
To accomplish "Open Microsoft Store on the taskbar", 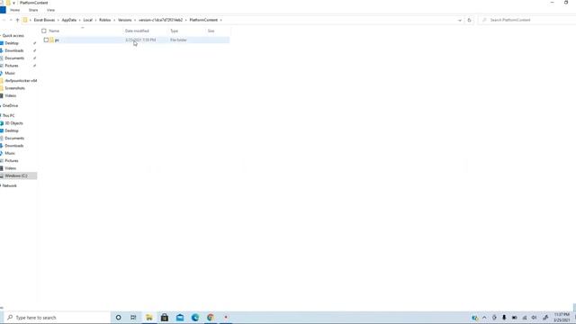I will coord(165,318).
